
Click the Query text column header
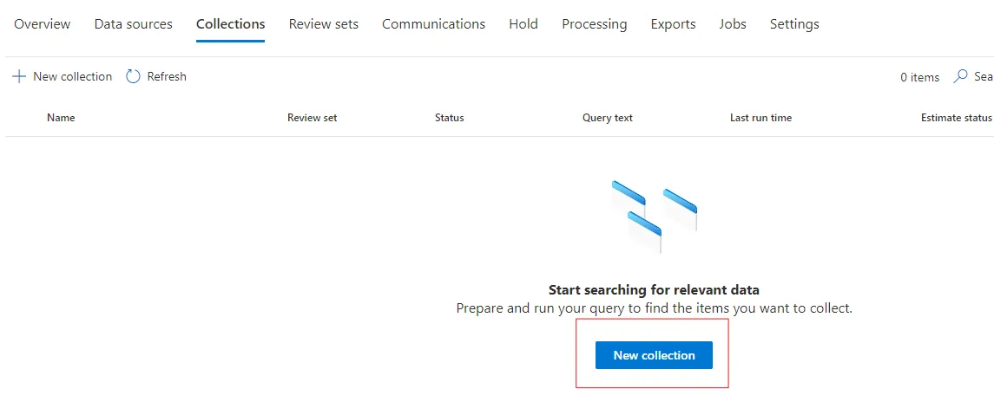click(x=607, y=118)
